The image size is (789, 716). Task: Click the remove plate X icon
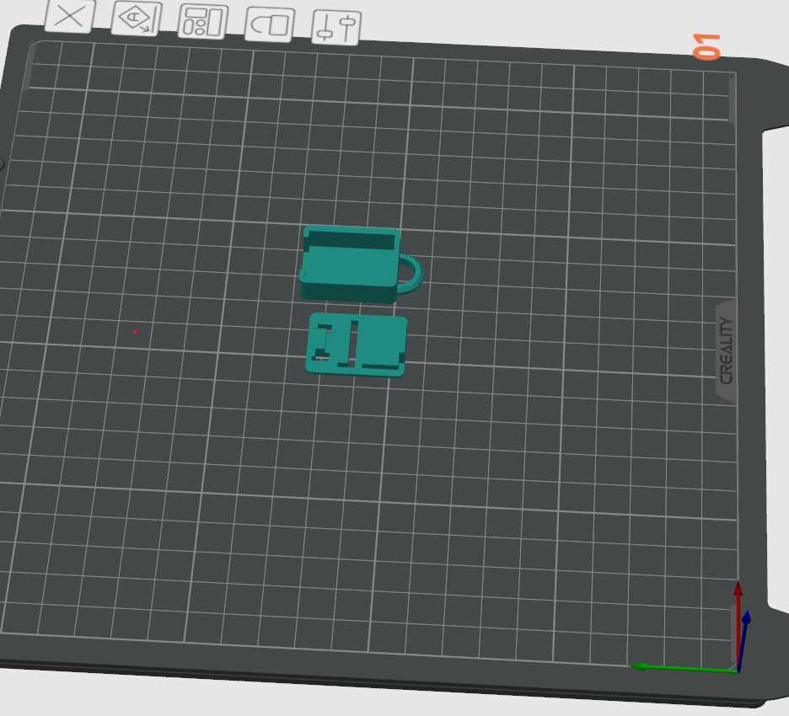click(69, 16)
